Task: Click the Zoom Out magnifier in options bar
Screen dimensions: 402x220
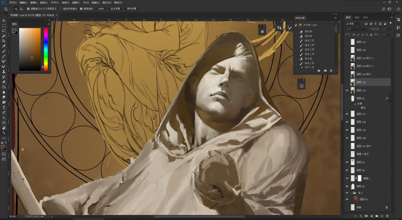Action: 21,9
